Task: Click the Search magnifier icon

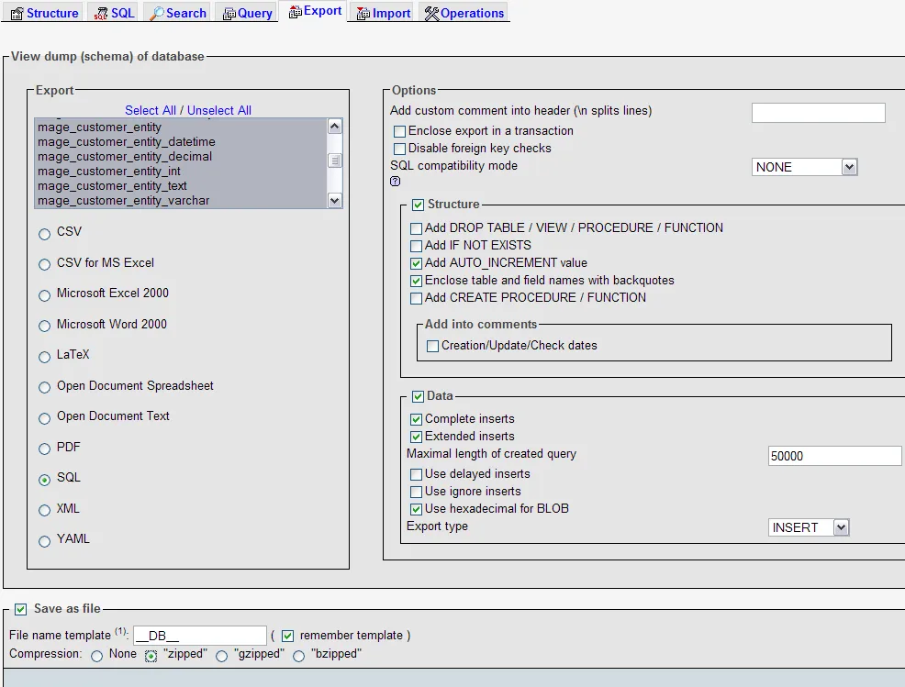Action: pos(157,14)
